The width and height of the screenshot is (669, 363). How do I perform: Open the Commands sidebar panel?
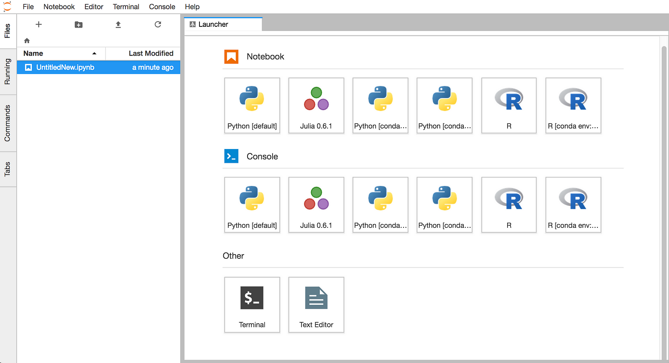pyautogui.click(x=8, y=123)
